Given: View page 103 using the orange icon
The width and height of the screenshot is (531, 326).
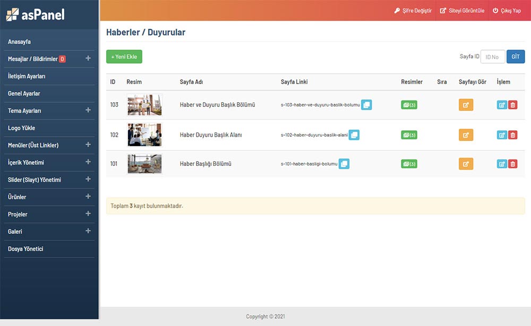Looking at the screenshot, I should [x=466, y=105].
